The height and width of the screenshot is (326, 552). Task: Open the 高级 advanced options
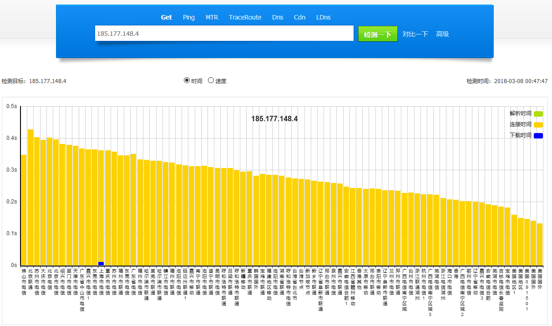[442, 34]
